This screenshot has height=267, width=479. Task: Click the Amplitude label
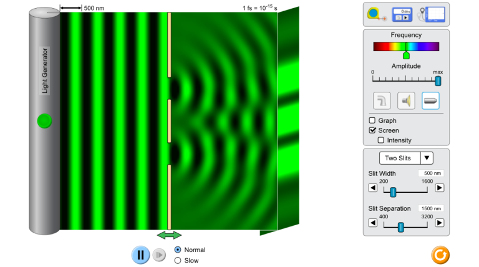406,66
